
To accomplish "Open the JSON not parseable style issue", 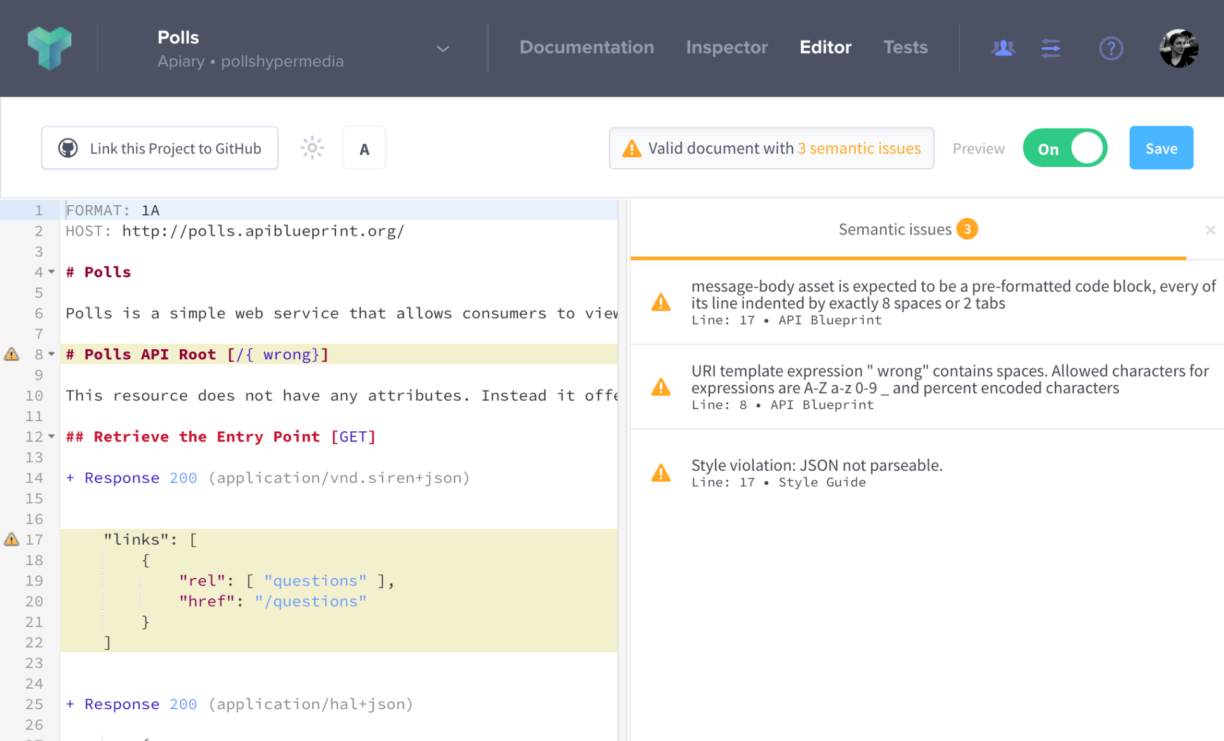I will 927,473.
